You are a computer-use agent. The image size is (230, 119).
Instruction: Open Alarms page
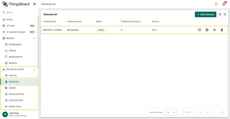(x=19, y=51)
